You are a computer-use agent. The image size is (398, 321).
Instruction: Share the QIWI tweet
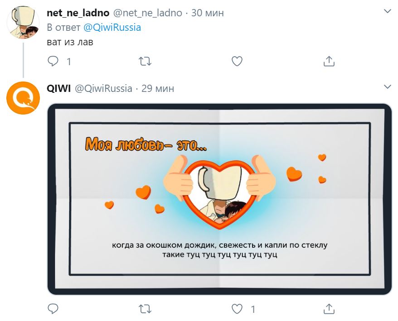[x=329, y=309]
